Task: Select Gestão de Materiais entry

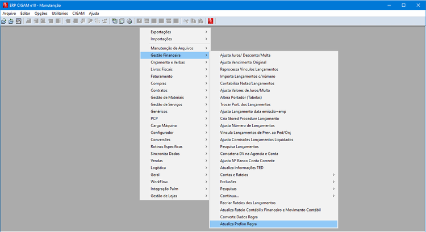Action: (x=175, y=98)
